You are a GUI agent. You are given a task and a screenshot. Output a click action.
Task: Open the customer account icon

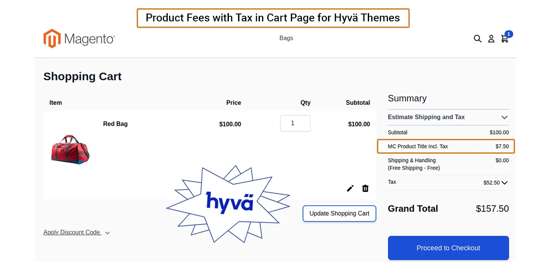pos(491,39)
